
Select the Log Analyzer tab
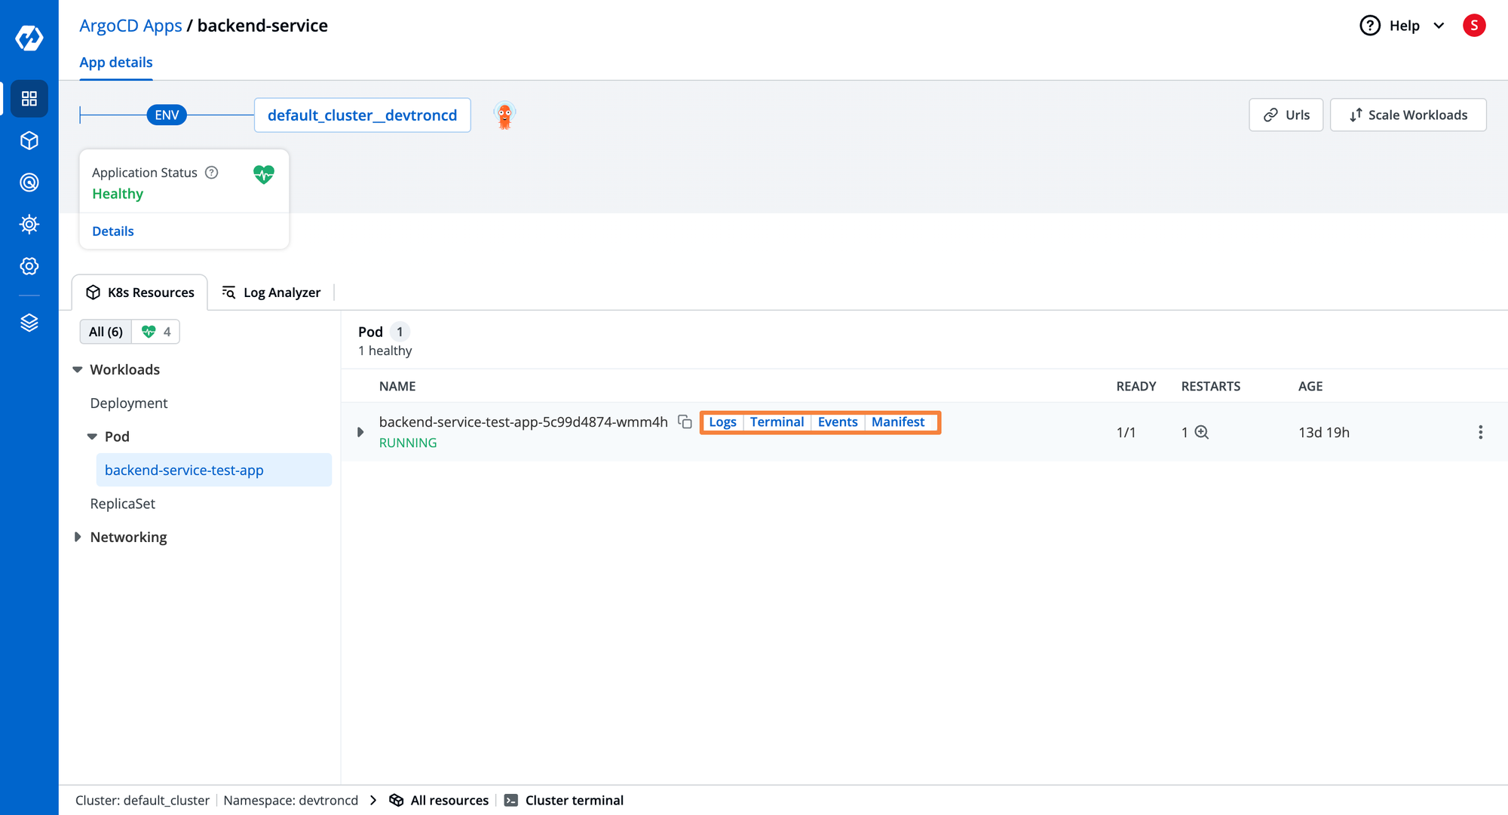[272, 292]
